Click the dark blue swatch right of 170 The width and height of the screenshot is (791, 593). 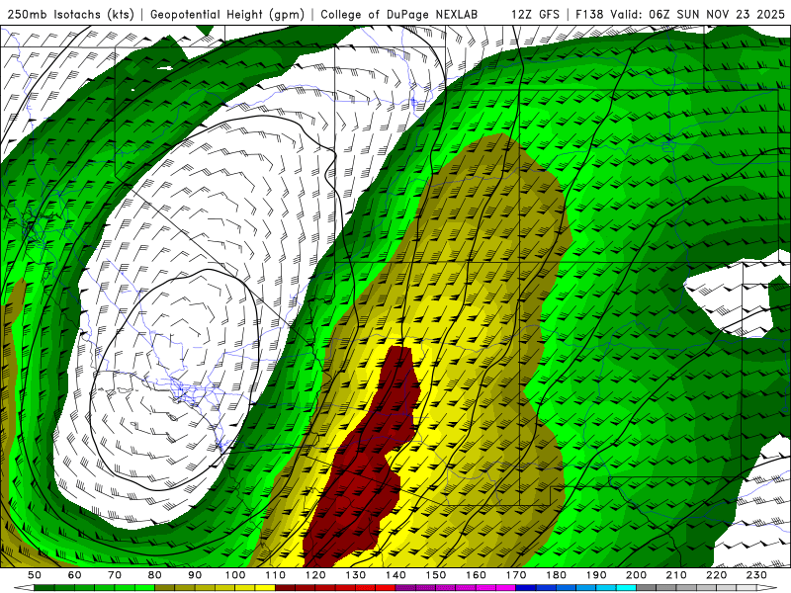526,588
